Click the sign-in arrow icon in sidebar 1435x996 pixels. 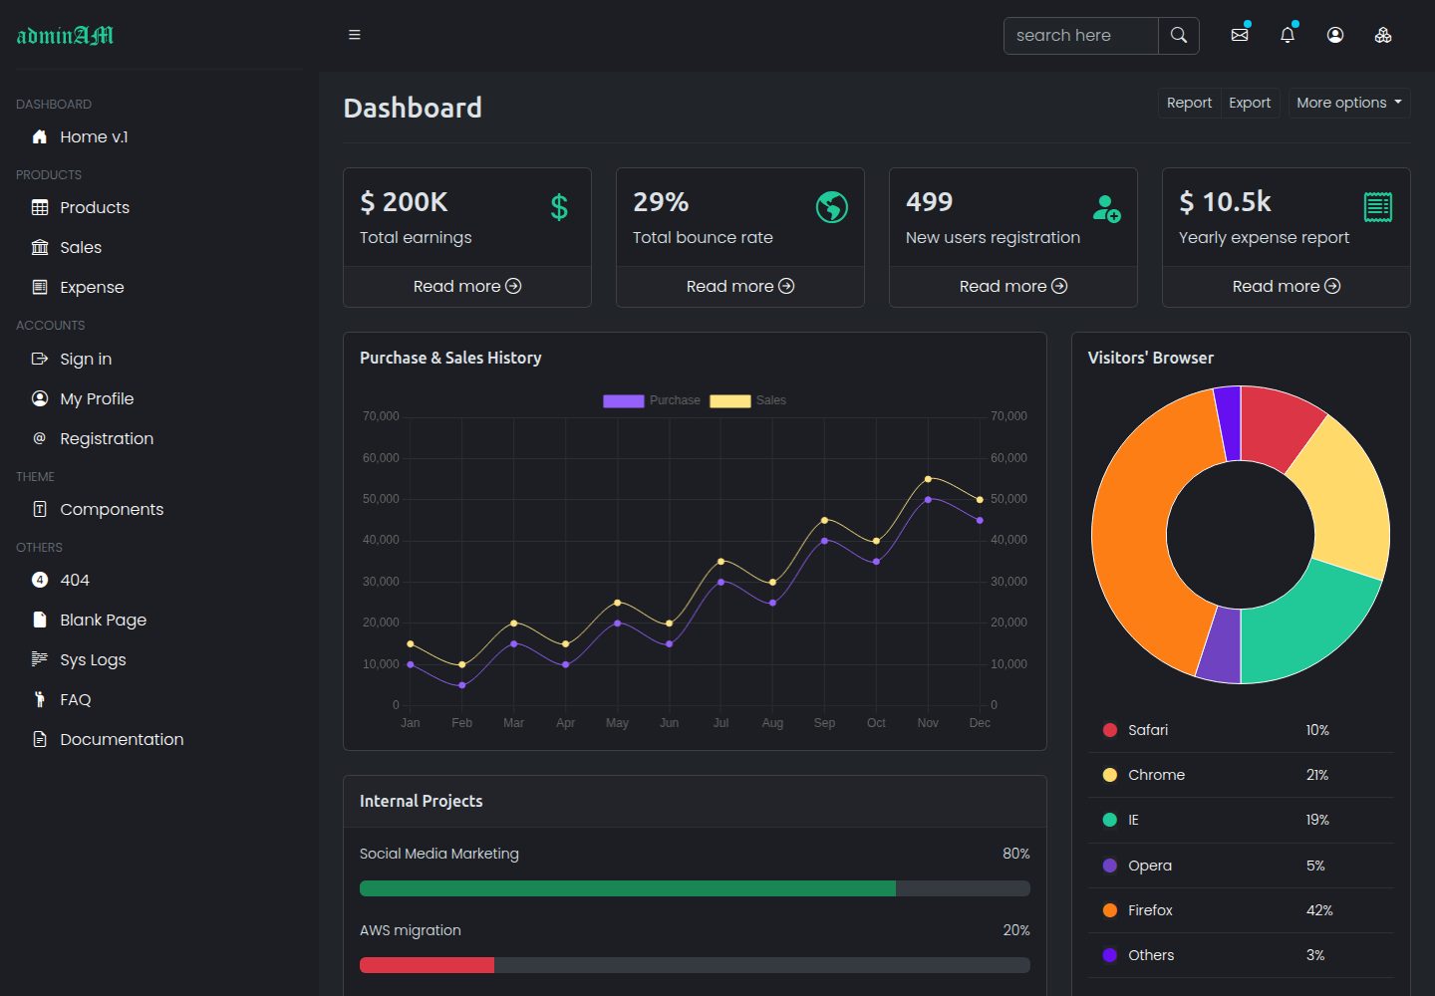[x=40, y=359]
